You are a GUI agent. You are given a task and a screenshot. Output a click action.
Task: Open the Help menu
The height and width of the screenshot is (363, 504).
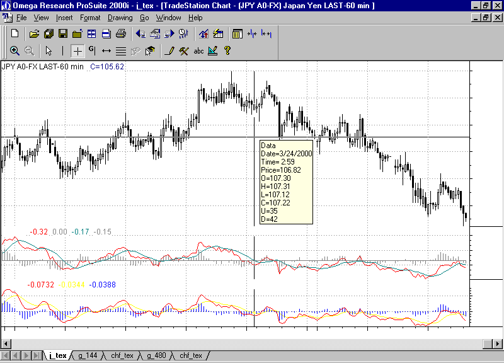195,18
